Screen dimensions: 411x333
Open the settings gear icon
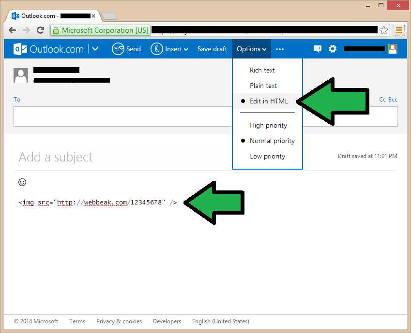(x=333, y=49)
